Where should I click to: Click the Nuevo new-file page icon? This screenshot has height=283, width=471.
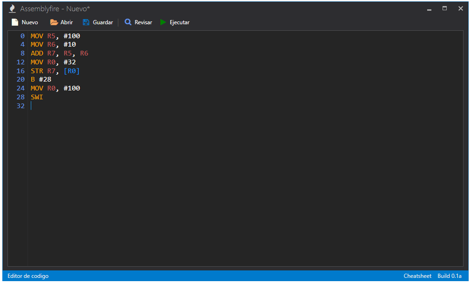tap(15, 22)
